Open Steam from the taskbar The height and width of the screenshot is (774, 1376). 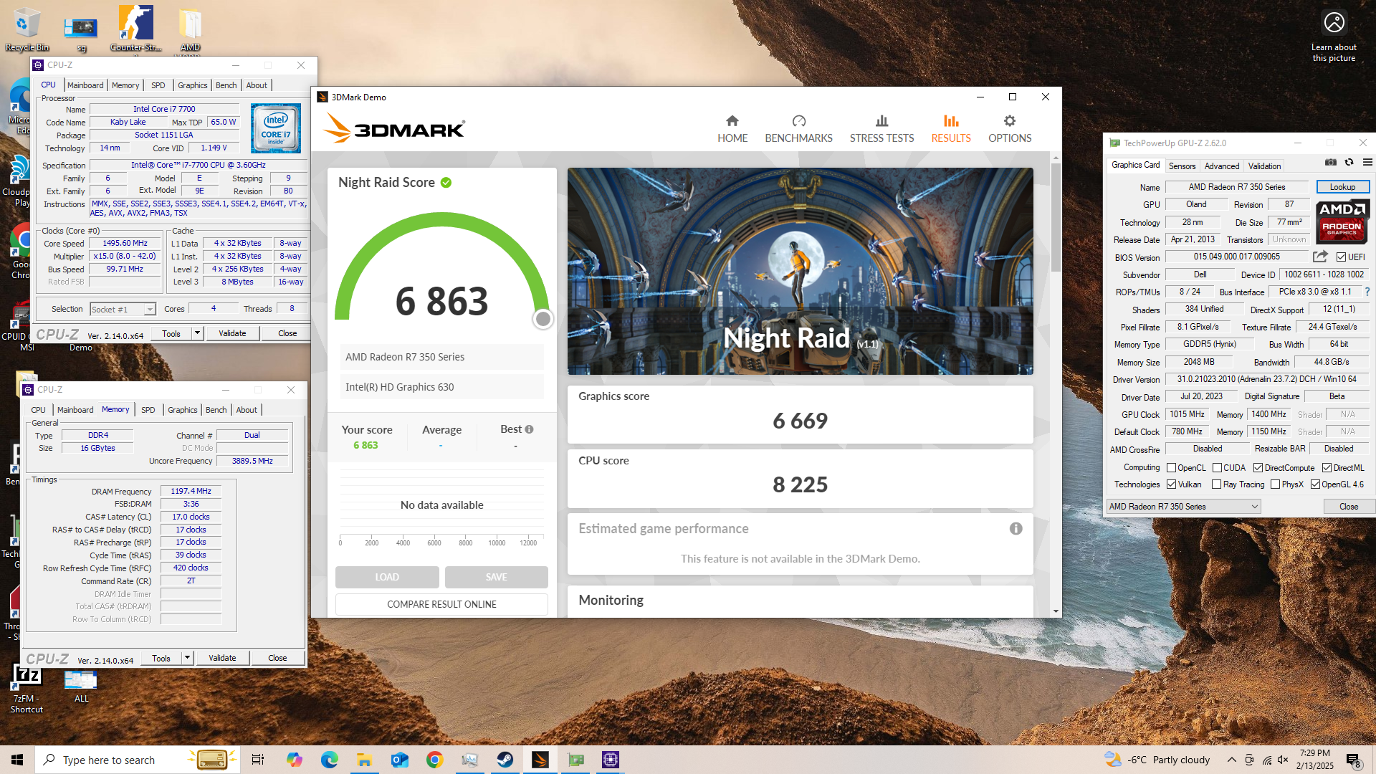click(x=505, y=760)
